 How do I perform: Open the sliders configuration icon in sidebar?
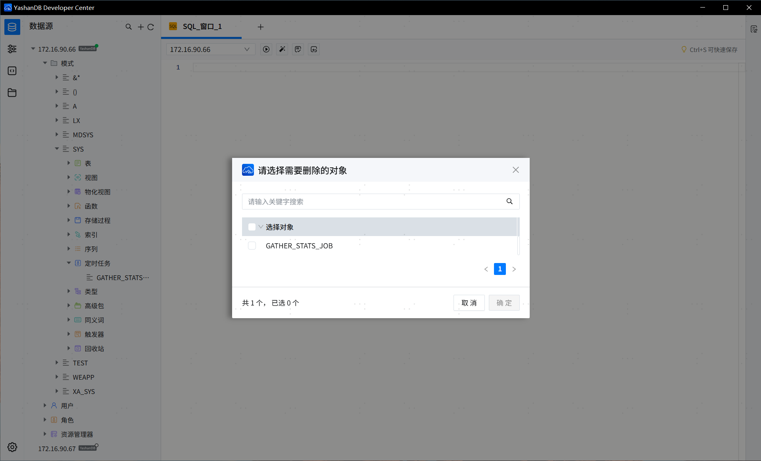point(12,49)
